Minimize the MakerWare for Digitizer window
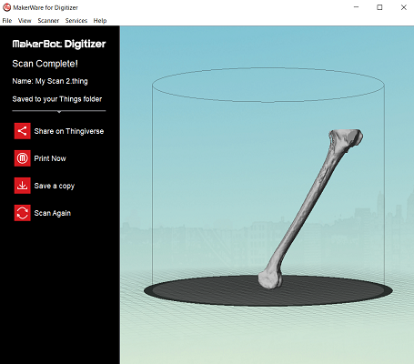Viewport: 414px width, 364px height. click(x=357, y=7)
